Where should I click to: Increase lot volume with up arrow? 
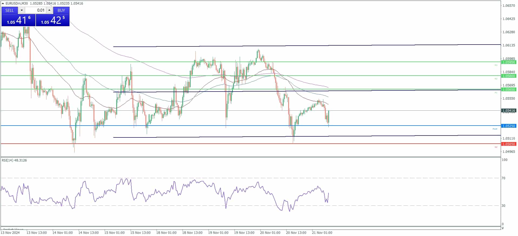(x=49, y=10)
